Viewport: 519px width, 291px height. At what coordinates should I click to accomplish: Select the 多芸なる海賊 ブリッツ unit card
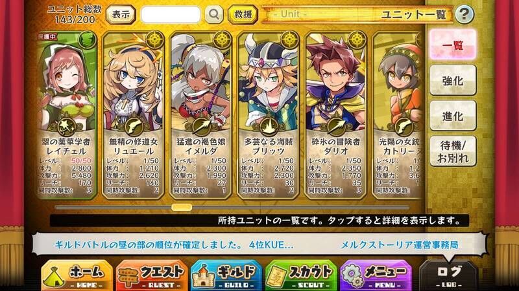click(268, 116)
